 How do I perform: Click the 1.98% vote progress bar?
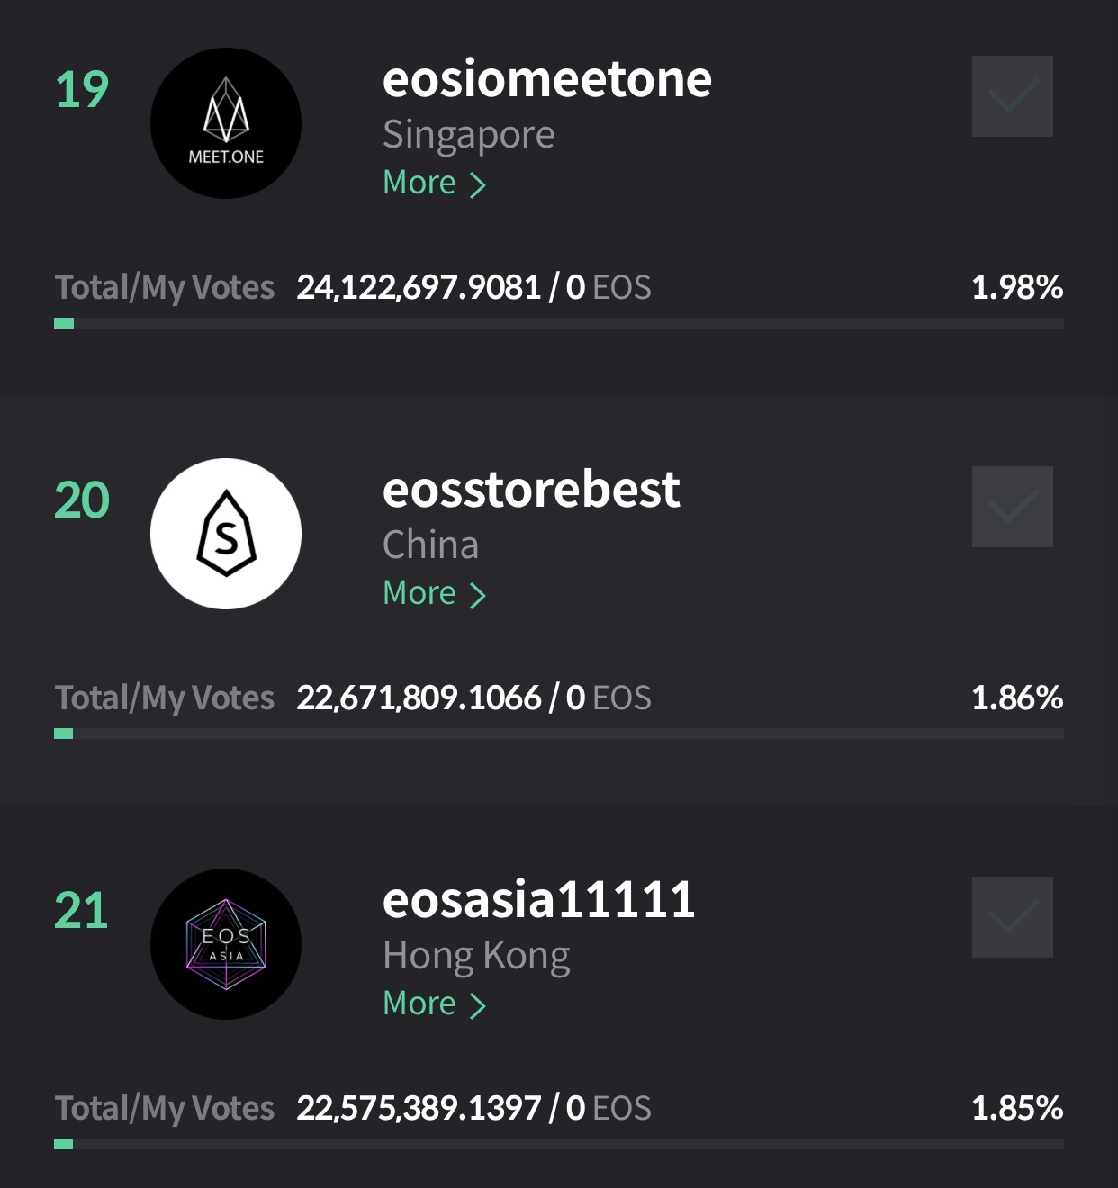coord(559,323)
